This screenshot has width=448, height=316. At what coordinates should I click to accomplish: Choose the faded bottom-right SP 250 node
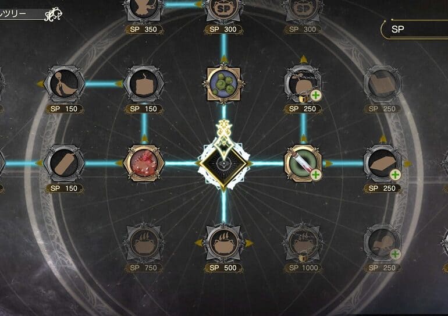pyautogui.click(x=383, y=243)
